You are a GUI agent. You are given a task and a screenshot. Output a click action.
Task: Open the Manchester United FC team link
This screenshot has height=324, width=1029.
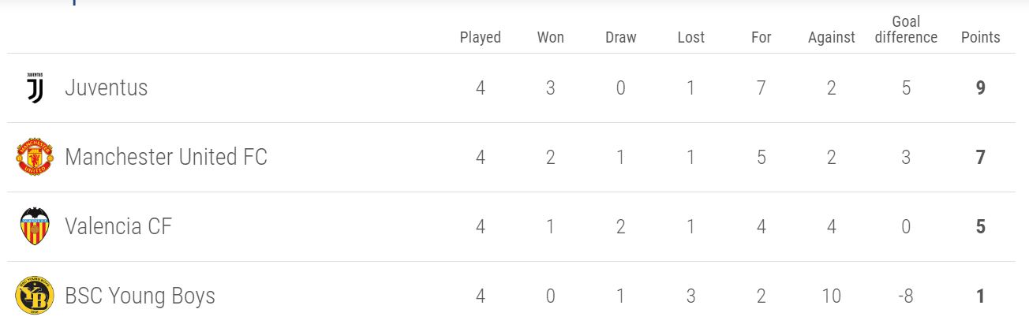[x=166, y=157]
